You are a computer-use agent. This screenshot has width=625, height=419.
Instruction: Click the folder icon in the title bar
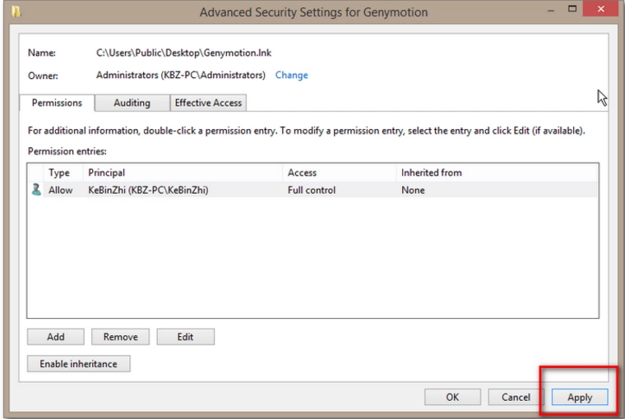[16, 12]
